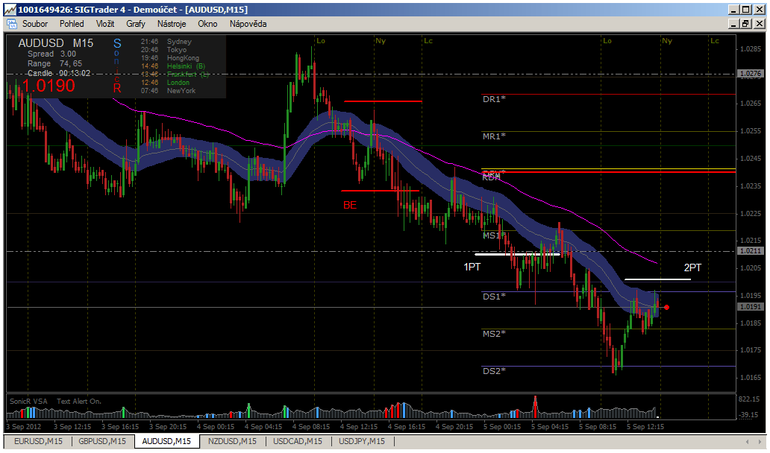The image size is (770, 453).
Task: Open the Pohled menu
Action: pyautogui.click(x=72, y=24)
